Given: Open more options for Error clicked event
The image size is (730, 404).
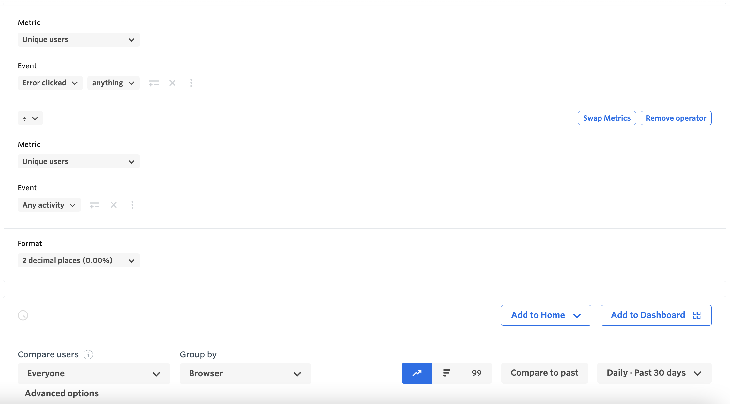Looking at the screenshot, I should click(x=191, y=83).
